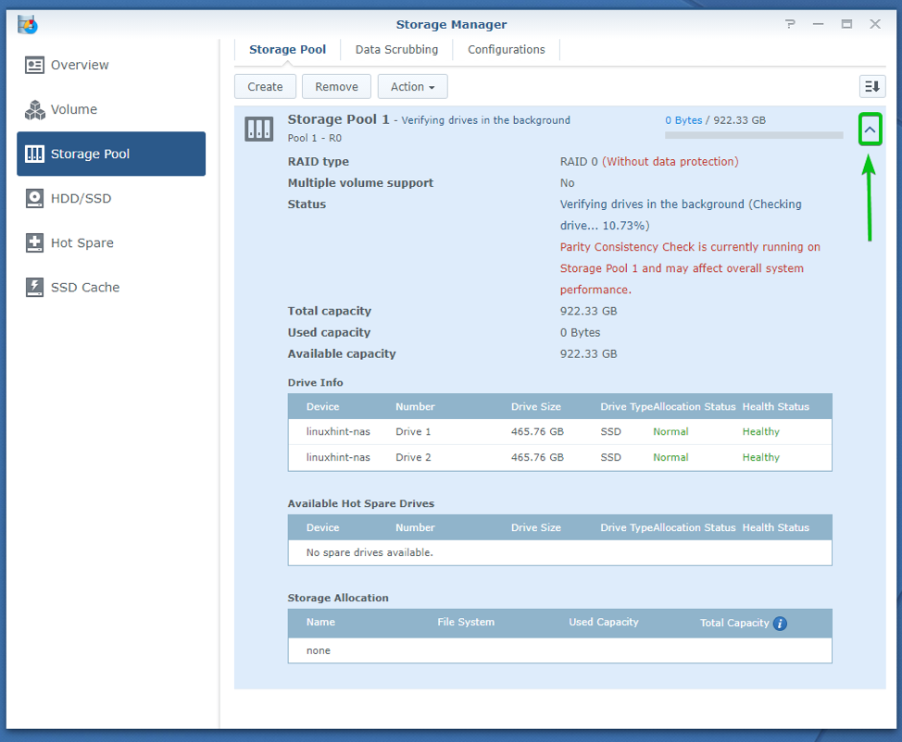Click the Storage Pool 1 usage bar
Screen dimensions: 902x742
tap(753, 135)
